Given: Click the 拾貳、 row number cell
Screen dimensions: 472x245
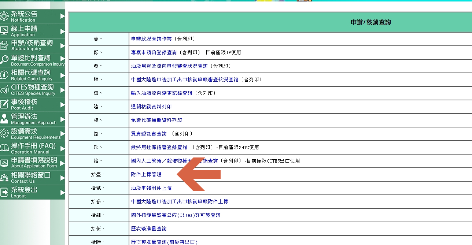Looking at the screenshot, I should click(x=99, y=188).
